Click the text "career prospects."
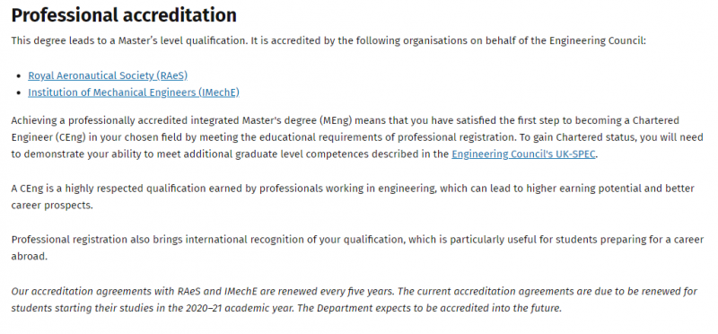Screen dimensions: 718x334 pos(52,206)
